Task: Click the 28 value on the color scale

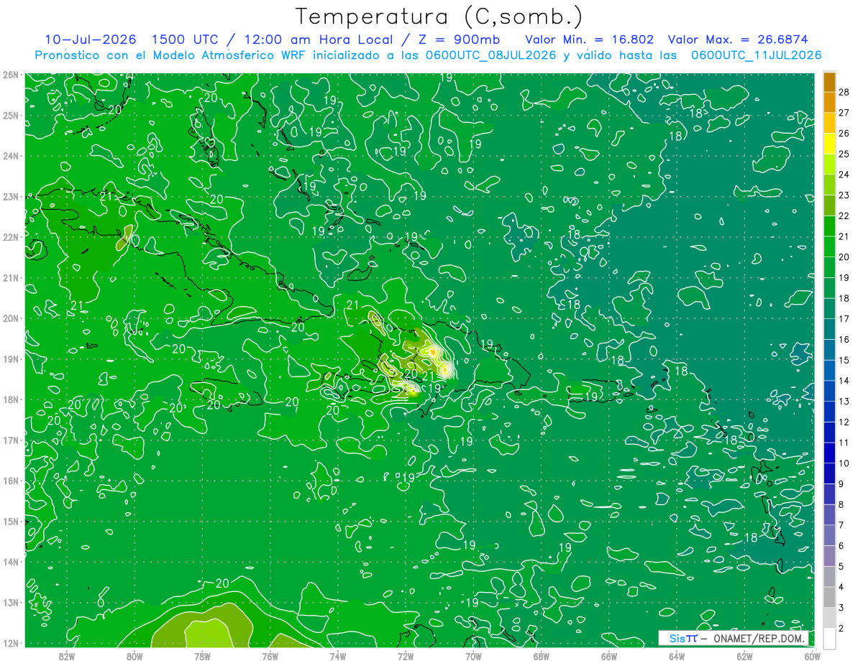Action: point(844,91)
